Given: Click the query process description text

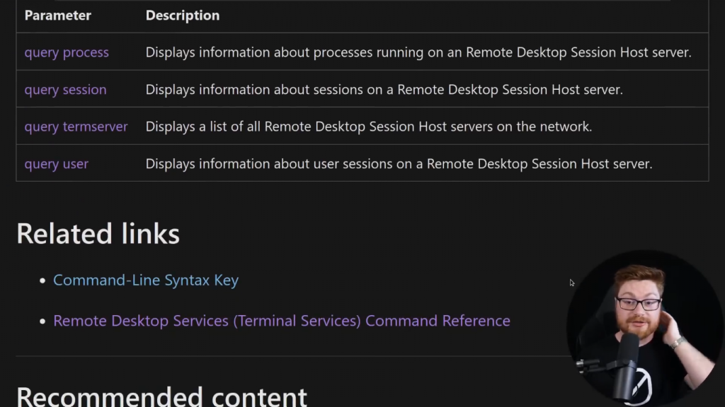Looking at the screenshot, I should (x=418, y=52).
